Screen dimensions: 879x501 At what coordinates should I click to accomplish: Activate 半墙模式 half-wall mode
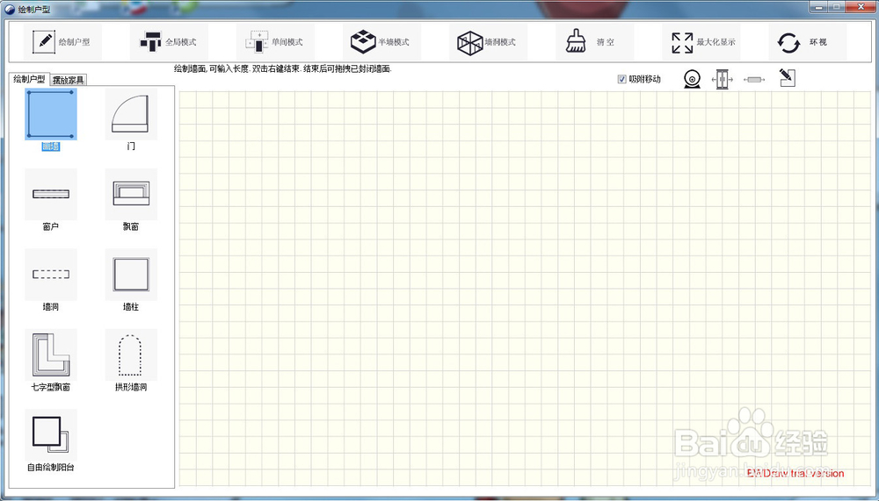(x=381, y=42)
